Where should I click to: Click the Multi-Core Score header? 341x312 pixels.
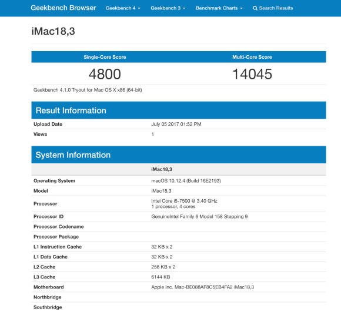coord(252,57)
